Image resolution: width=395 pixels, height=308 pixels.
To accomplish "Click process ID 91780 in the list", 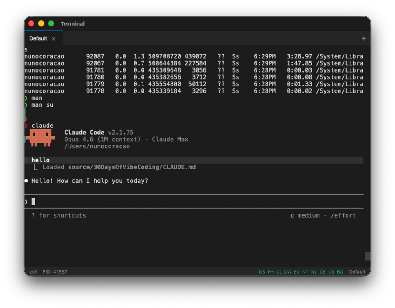I will [x=95, y=77].
